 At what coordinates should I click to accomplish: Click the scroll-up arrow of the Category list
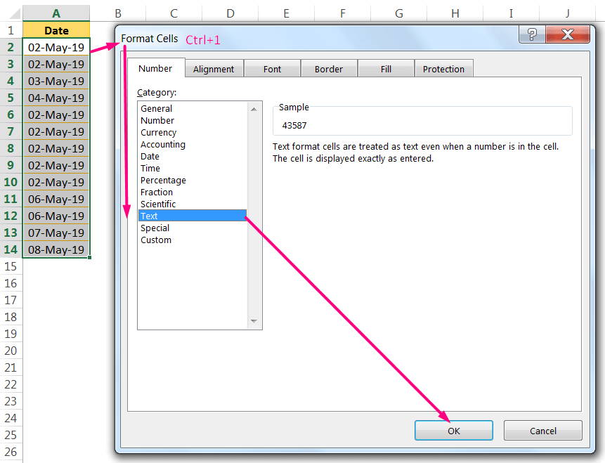253,108
